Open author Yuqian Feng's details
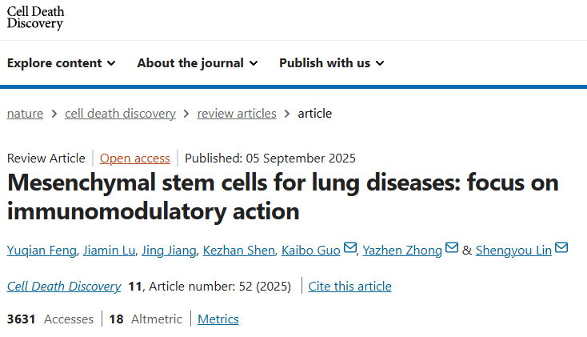Viewport: 587px width, 337px height. (x=40, y=251)
